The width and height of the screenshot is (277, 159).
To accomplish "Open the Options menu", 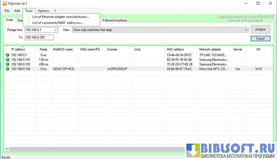I will point(43,11).
